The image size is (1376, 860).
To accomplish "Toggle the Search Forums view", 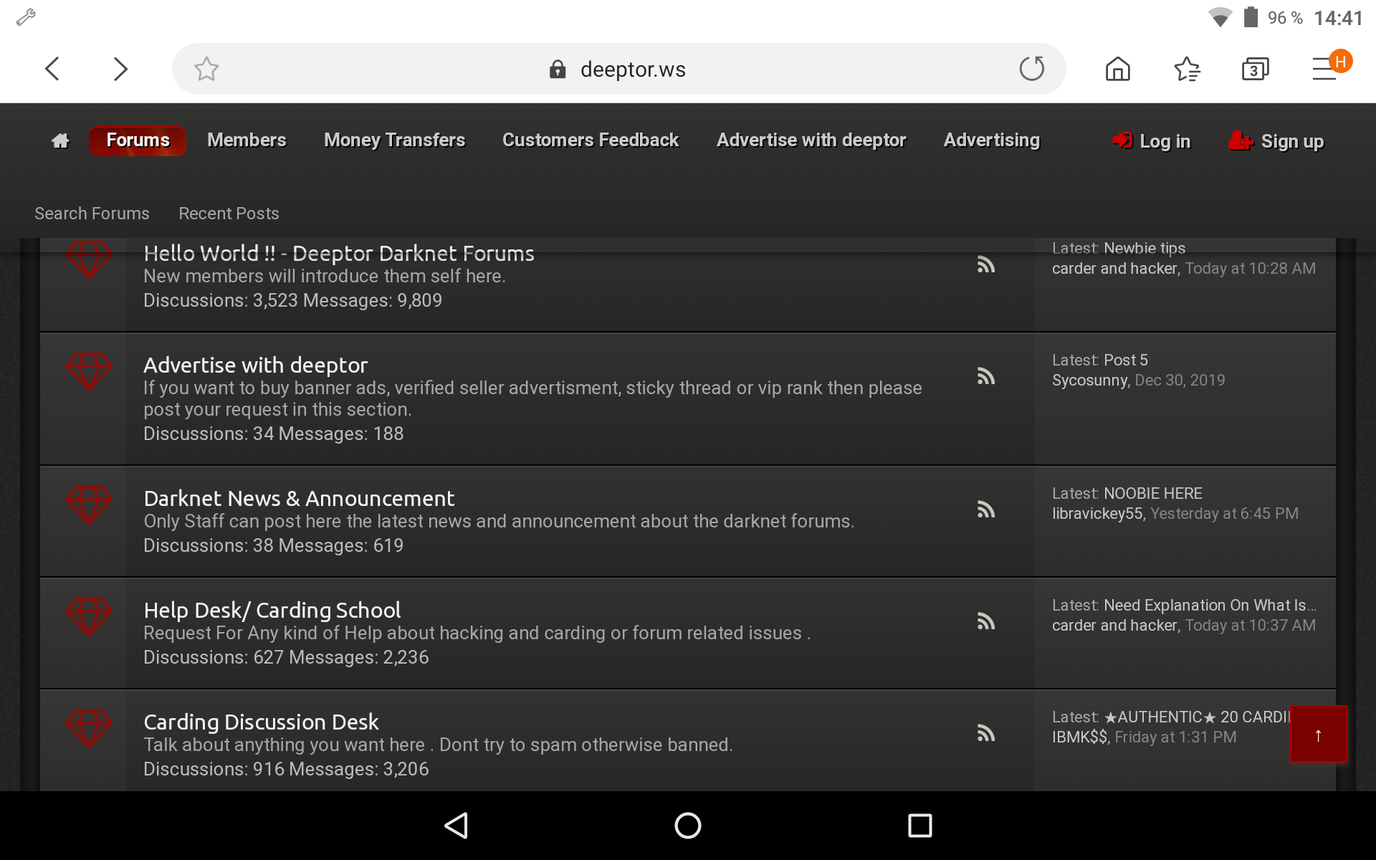I will point(91,213).
